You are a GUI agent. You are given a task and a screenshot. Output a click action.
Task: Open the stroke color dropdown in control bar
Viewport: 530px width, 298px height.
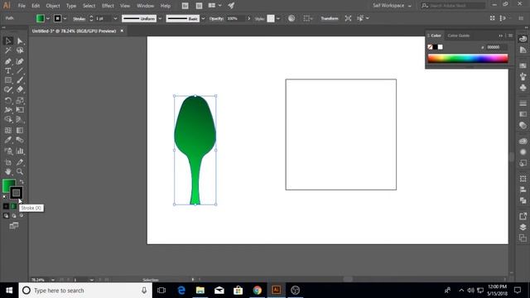click(x=65, y=18)
